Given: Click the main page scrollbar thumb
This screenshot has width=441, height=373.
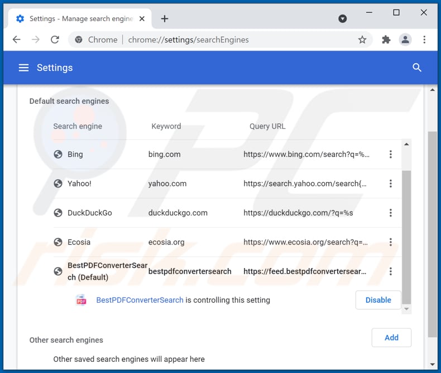Looking at the screenshot, I should click(432, 234).
